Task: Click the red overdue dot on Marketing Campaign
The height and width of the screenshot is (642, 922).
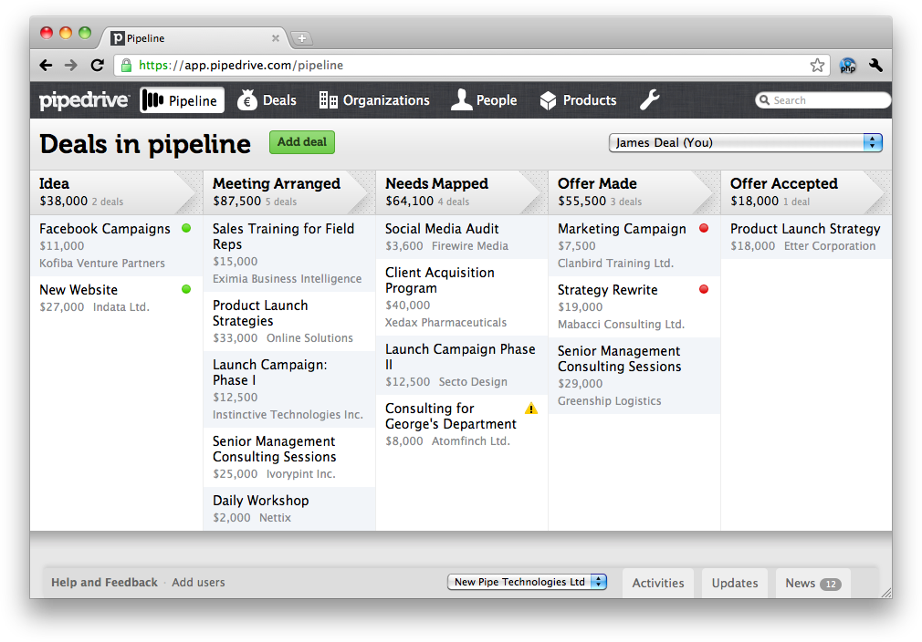Action: [704, 229]
